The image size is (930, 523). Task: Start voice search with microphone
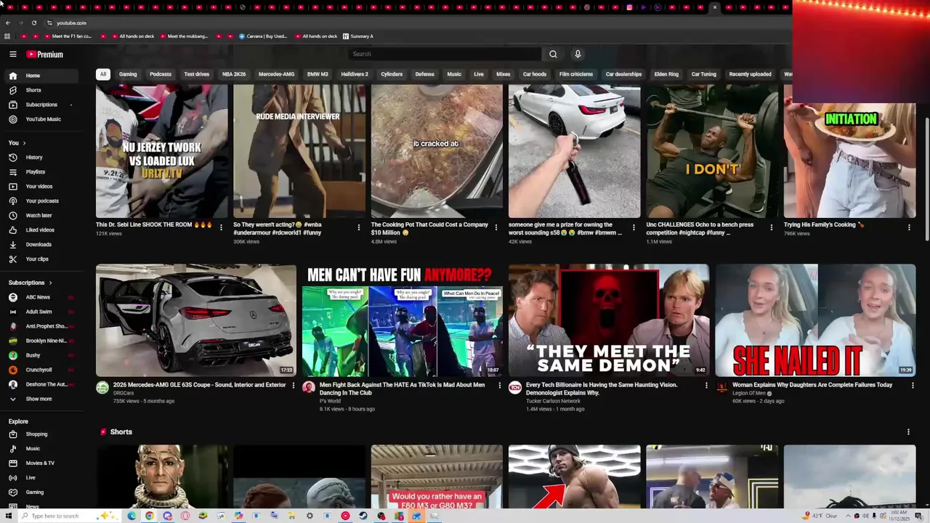tap(578, 54)
